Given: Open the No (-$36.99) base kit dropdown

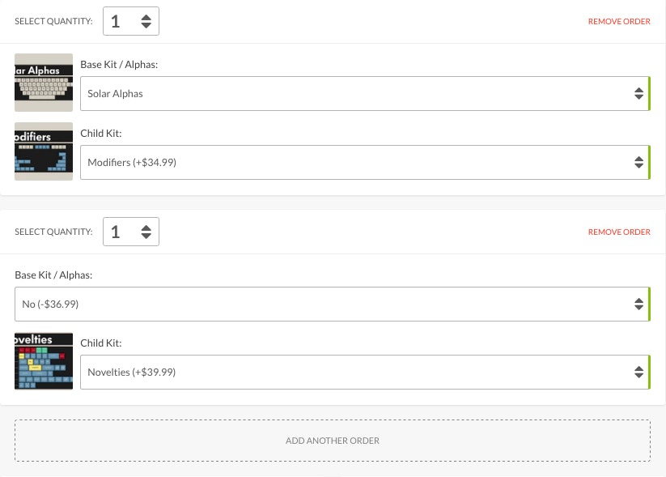Looking at the screenshot, I should click(x=324, y=305).
